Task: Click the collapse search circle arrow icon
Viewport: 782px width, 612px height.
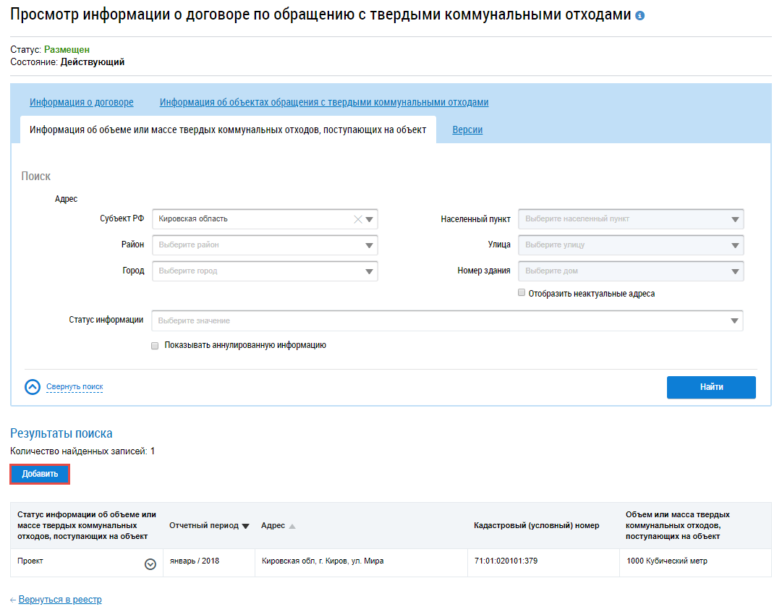Action: point(33,387)
